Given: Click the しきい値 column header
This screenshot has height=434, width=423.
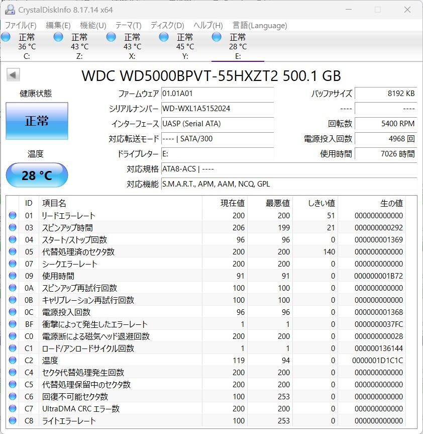Looking at the screenshot, I should pyautogui.click(x=315, y=203).
